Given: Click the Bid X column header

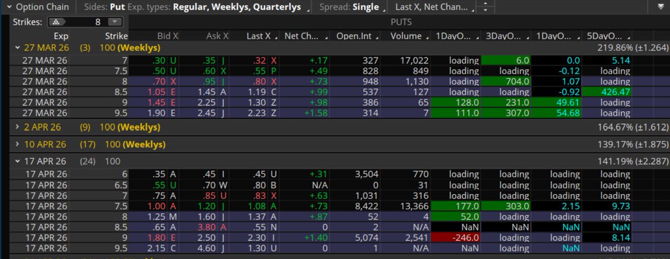Looking at the screenshot, I should [167, 36].
